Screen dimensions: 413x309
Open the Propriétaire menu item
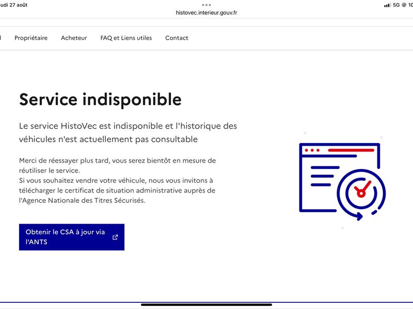coord(31,38)
